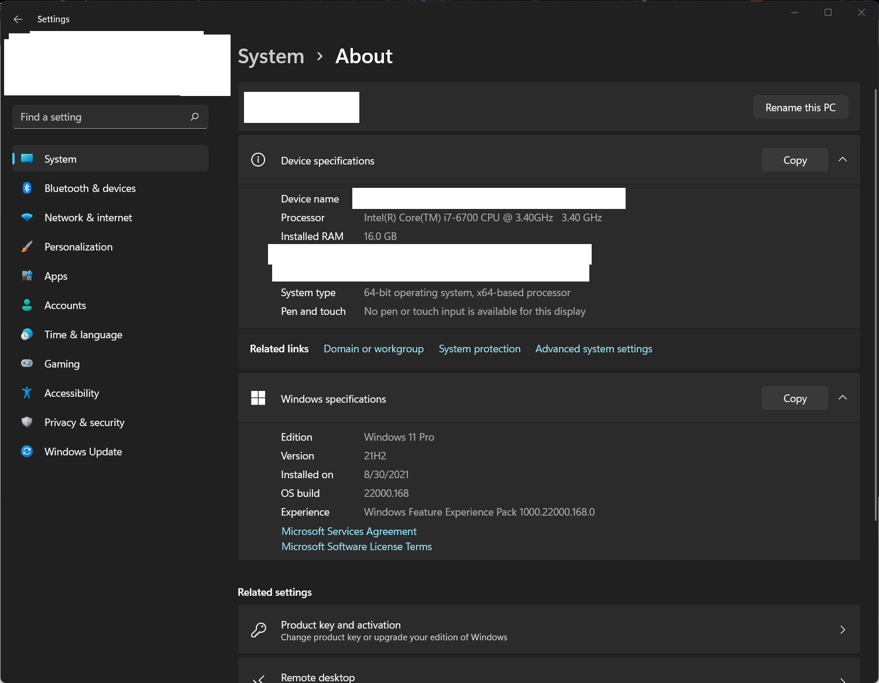Click the Privacy shield icon

pos(27,422)
